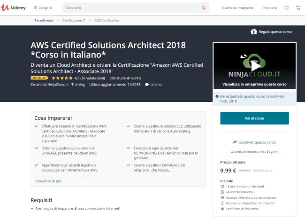Click the 95% di sconto text
This screenshot has height=219, width=305.
click(262, 171)
